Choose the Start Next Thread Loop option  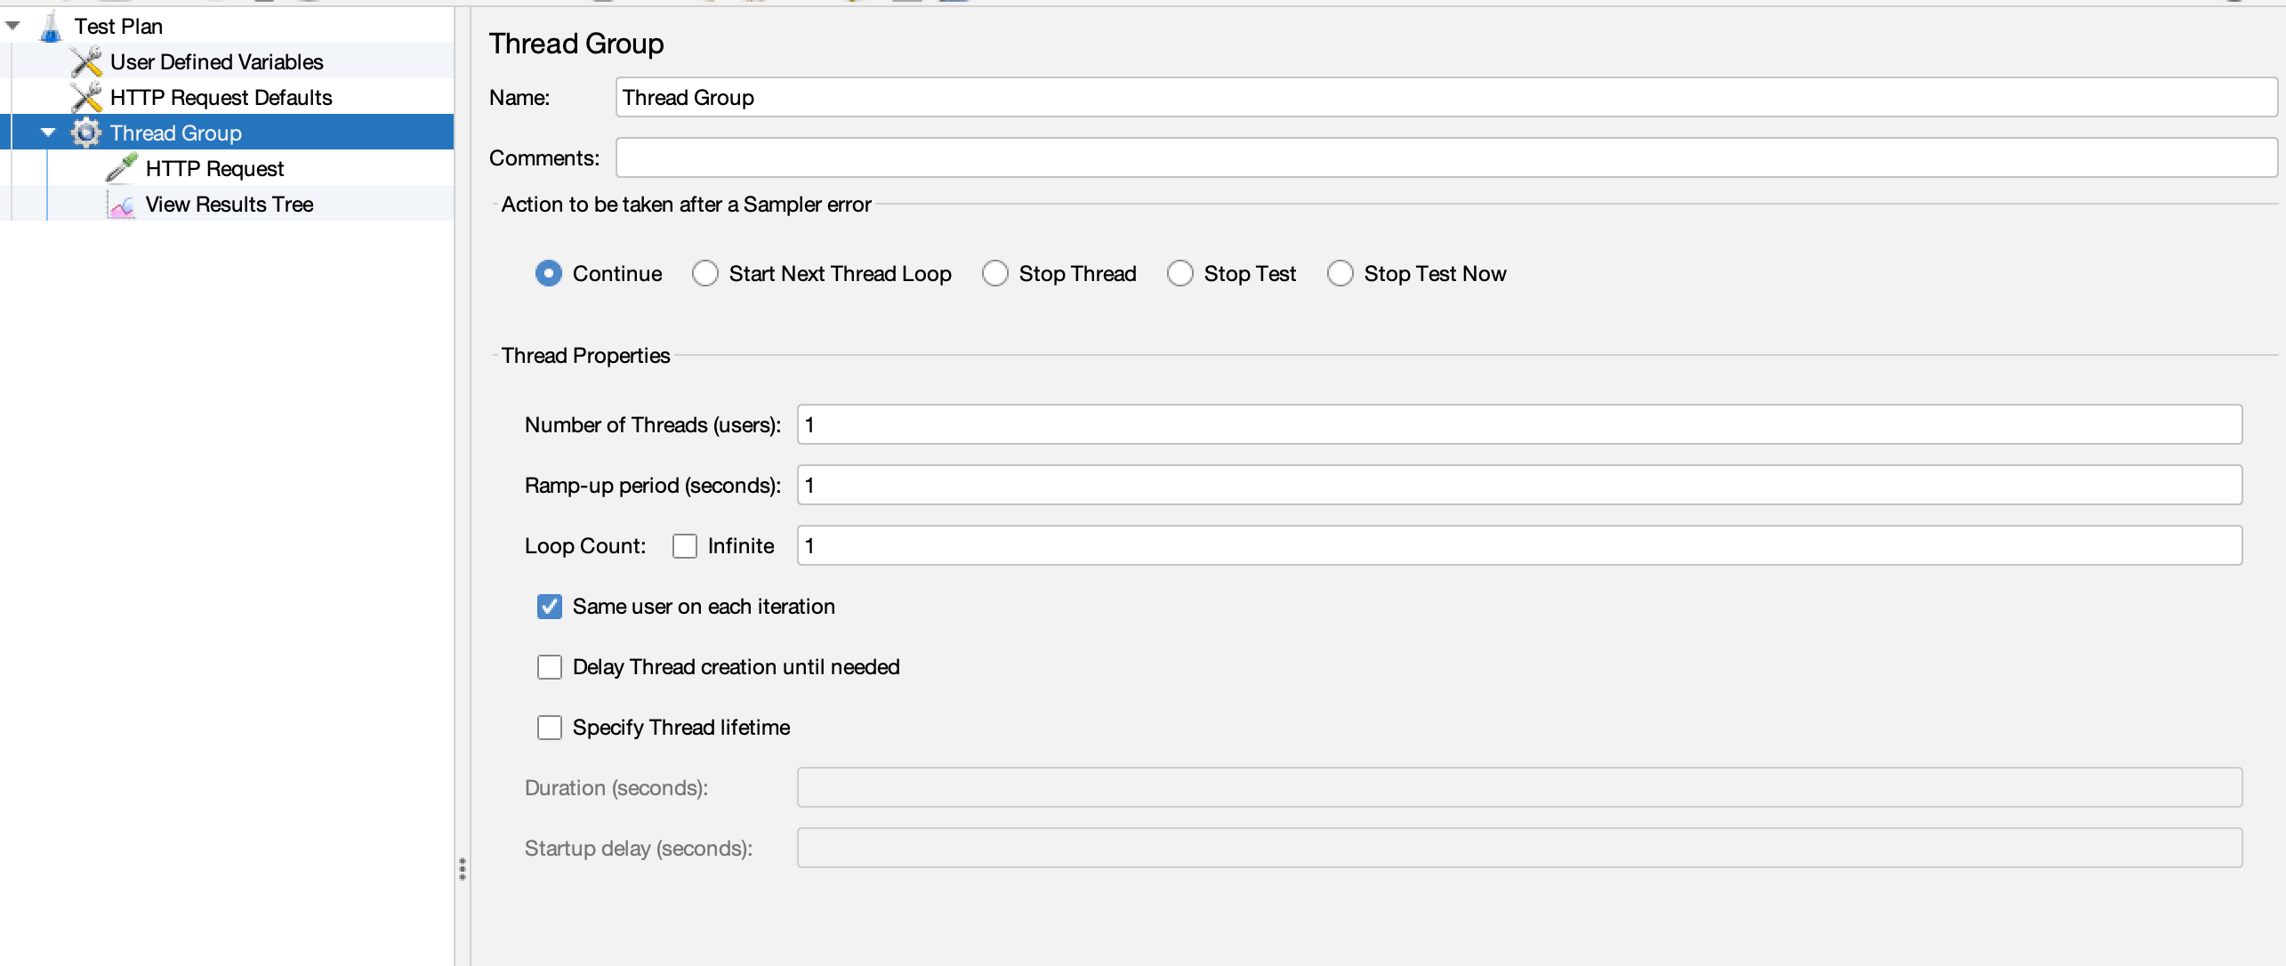pos(705,274)
